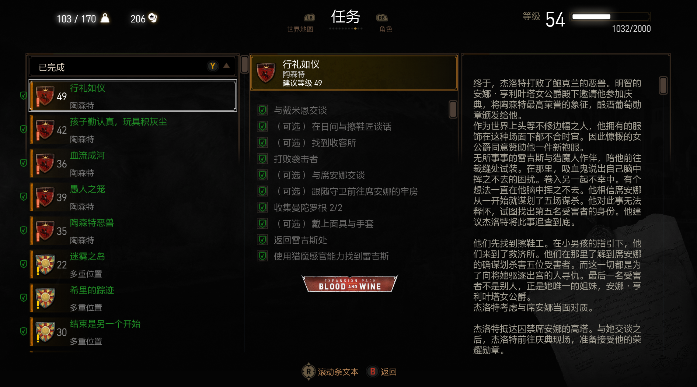The image size is (697, 387).
Task: Click the shield icon of 迷雾之岛 quest
Action: click(x=45, y=264)
